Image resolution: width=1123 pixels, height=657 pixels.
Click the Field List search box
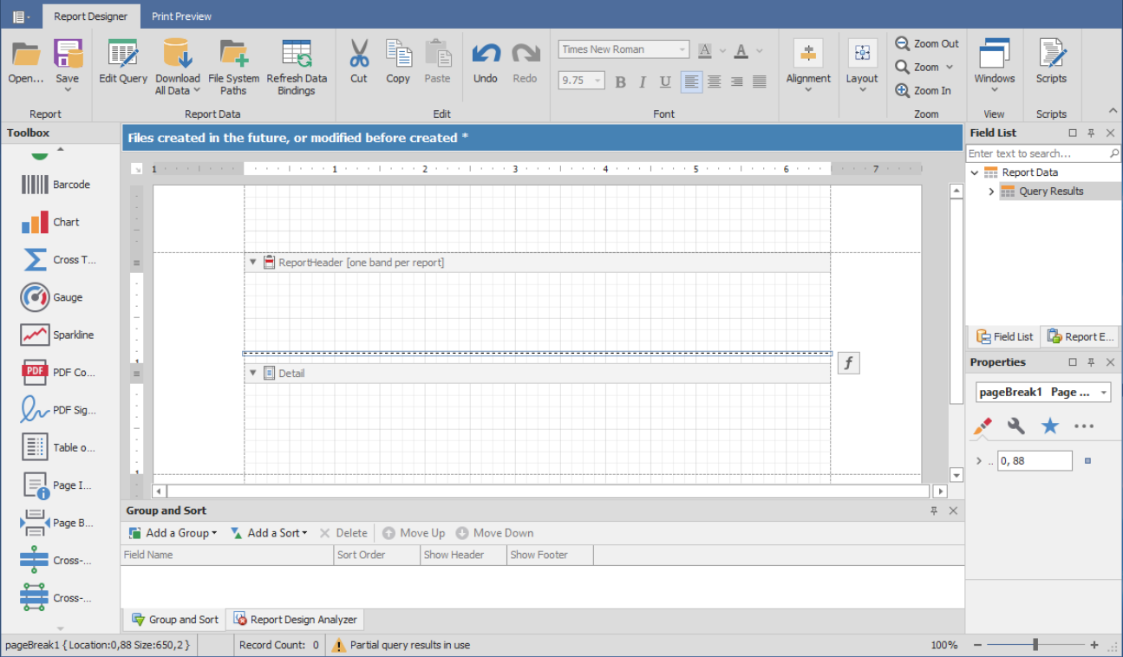click(1035, 153)
